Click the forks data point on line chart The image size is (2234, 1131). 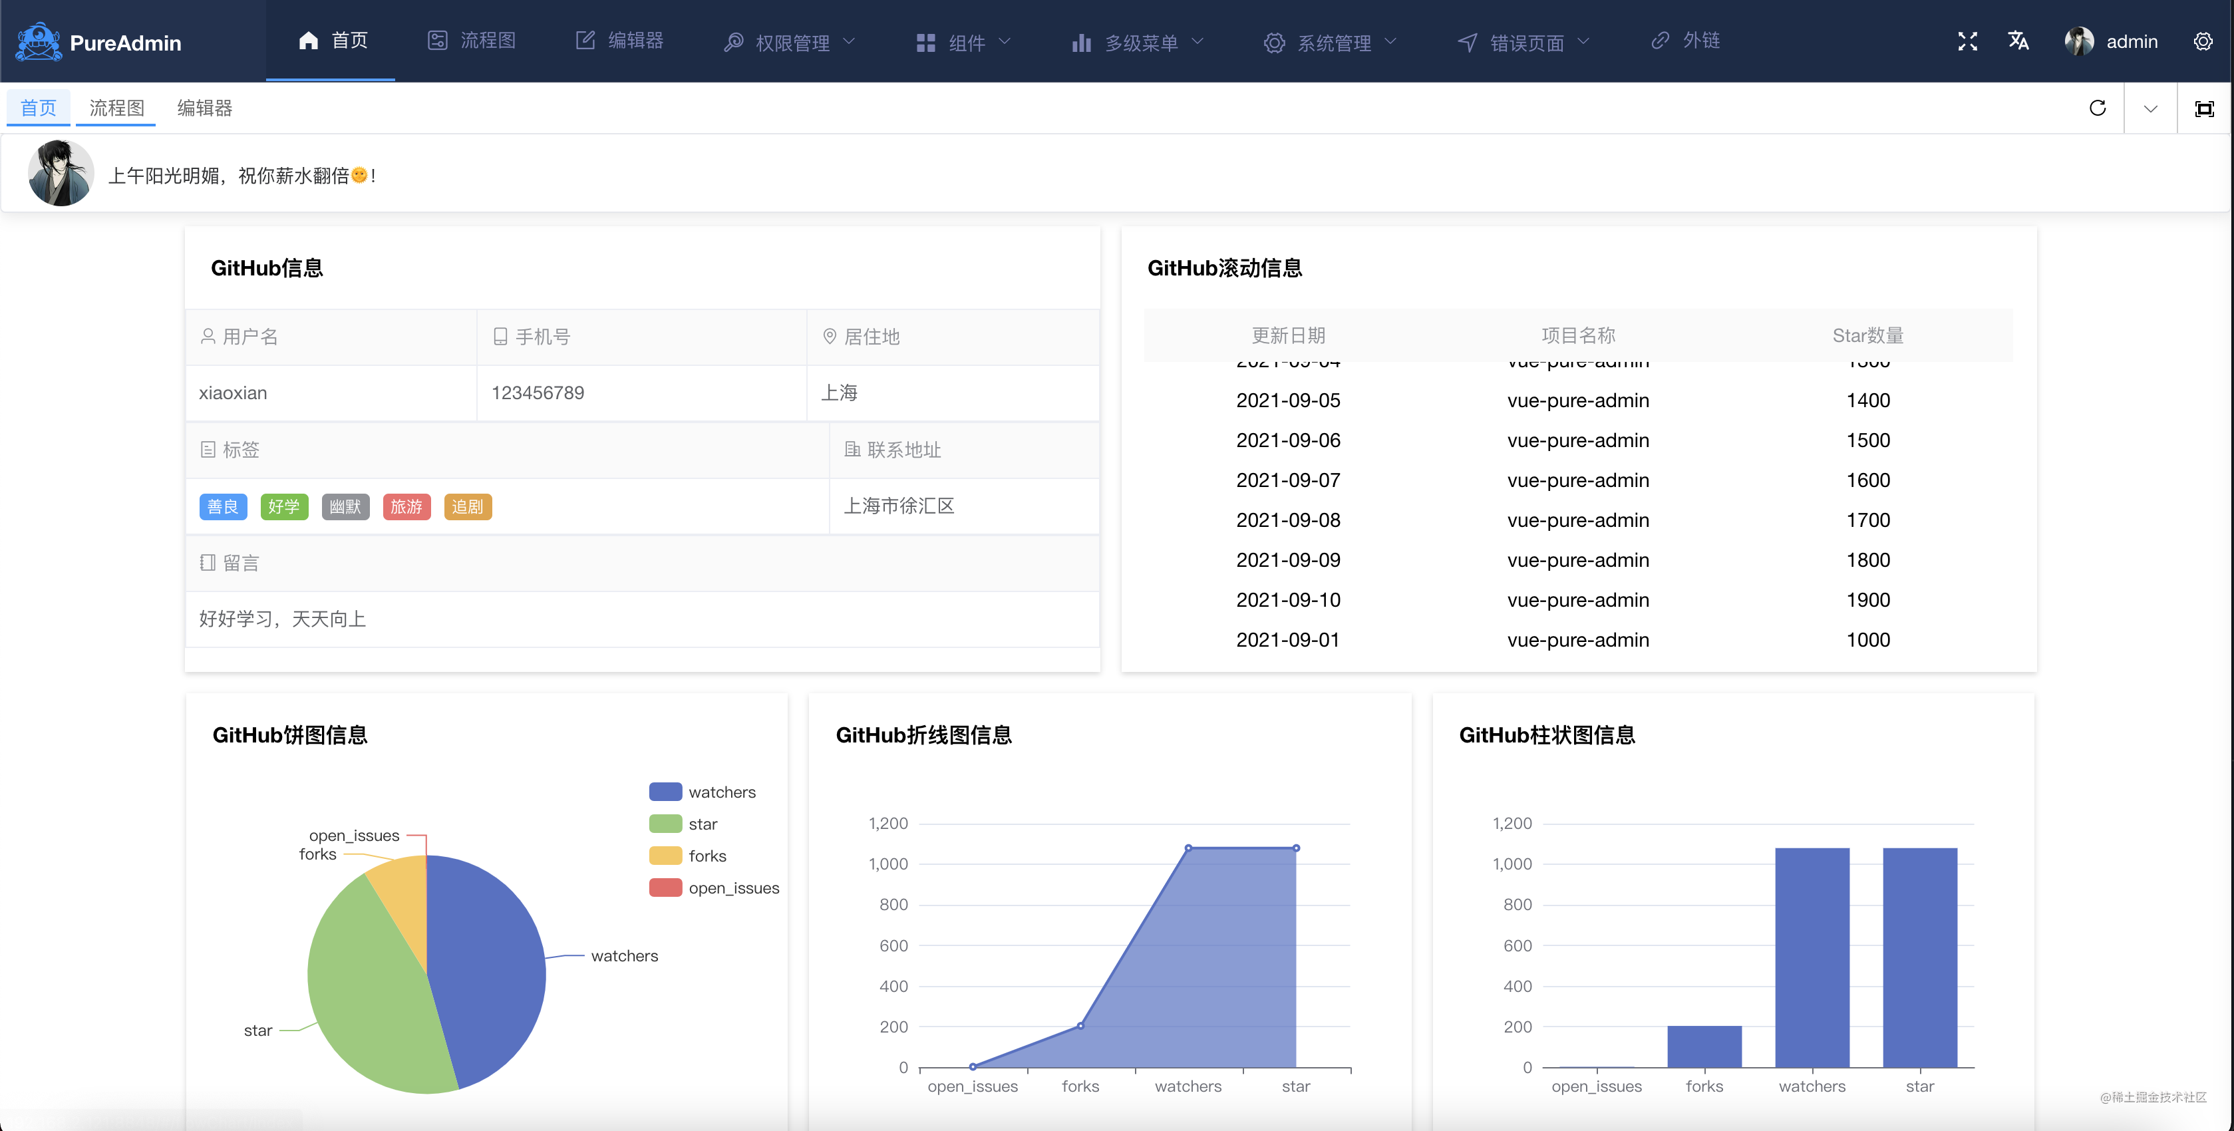(x=1080, y=1025)
